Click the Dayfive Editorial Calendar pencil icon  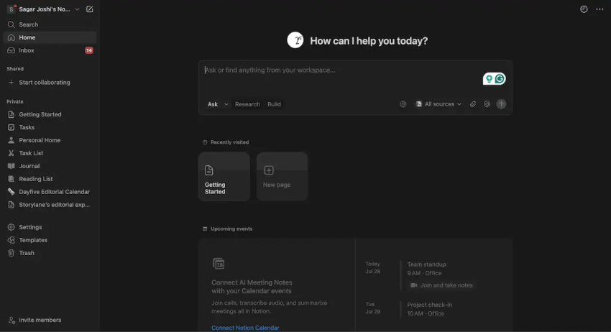pyautogui.click(x=12, y=191)
